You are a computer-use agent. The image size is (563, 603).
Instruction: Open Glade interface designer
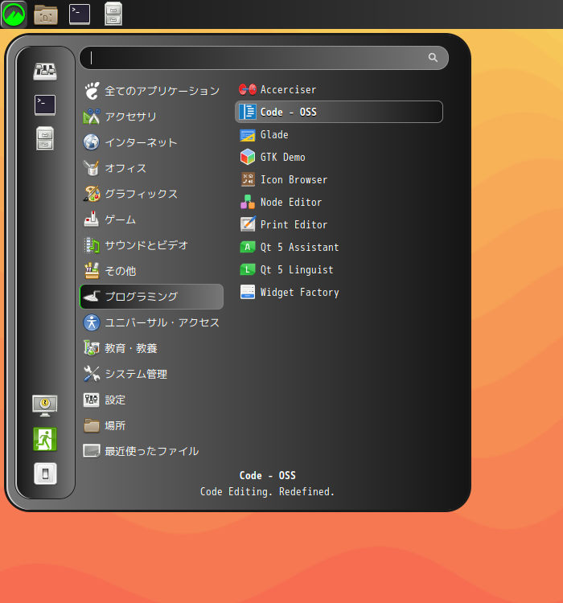point(339,134)
